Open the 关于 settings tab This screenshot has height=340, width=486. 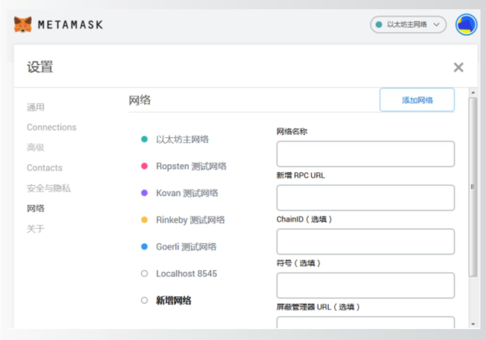[x=36, y=229]
